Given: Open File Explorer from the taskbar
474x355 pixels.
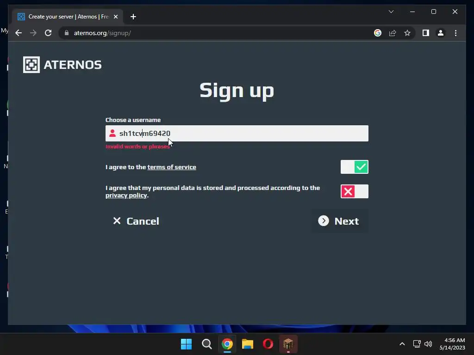Looking at the screenshot, I should (x=248, y=344).
